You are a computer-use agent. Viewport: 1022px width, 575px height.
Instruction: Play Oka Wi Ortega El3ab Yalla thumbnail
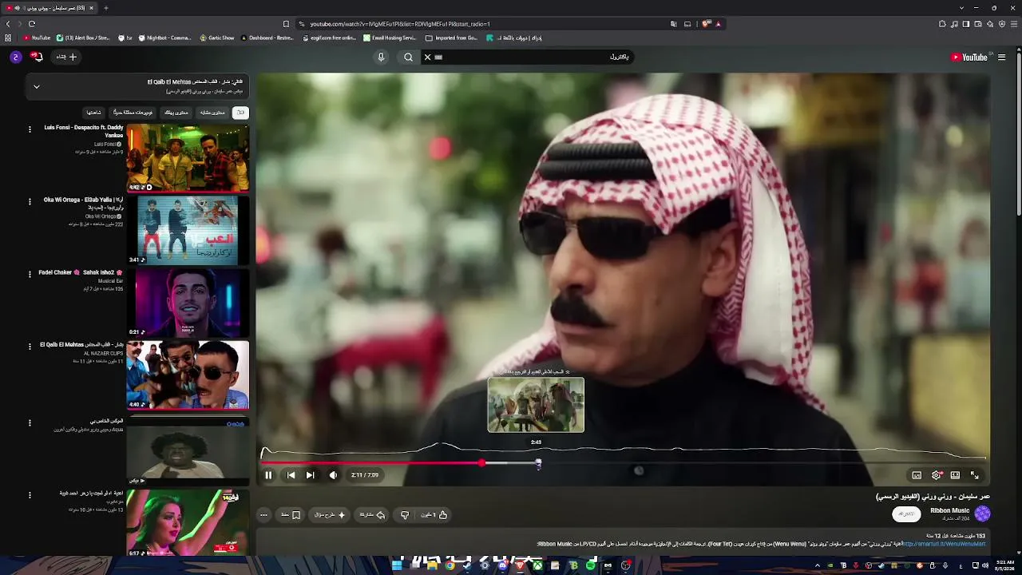188,230
